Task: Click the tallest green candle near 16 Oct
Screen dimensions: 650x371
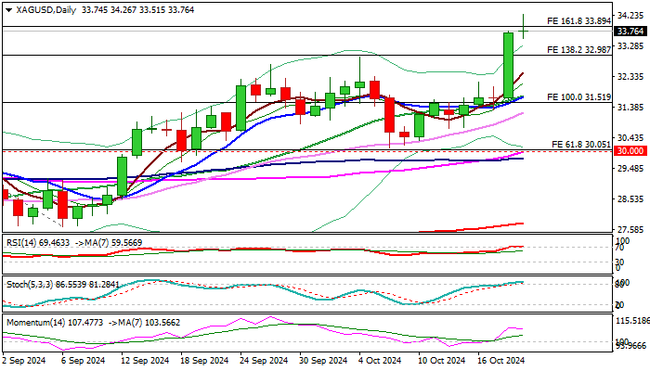Action: coord(509,66)
